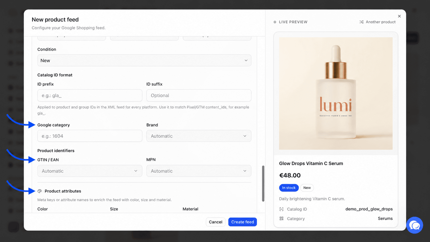Click the €48.00 price
This screenshot has width=430, height=242.
[x=290, y=175]
